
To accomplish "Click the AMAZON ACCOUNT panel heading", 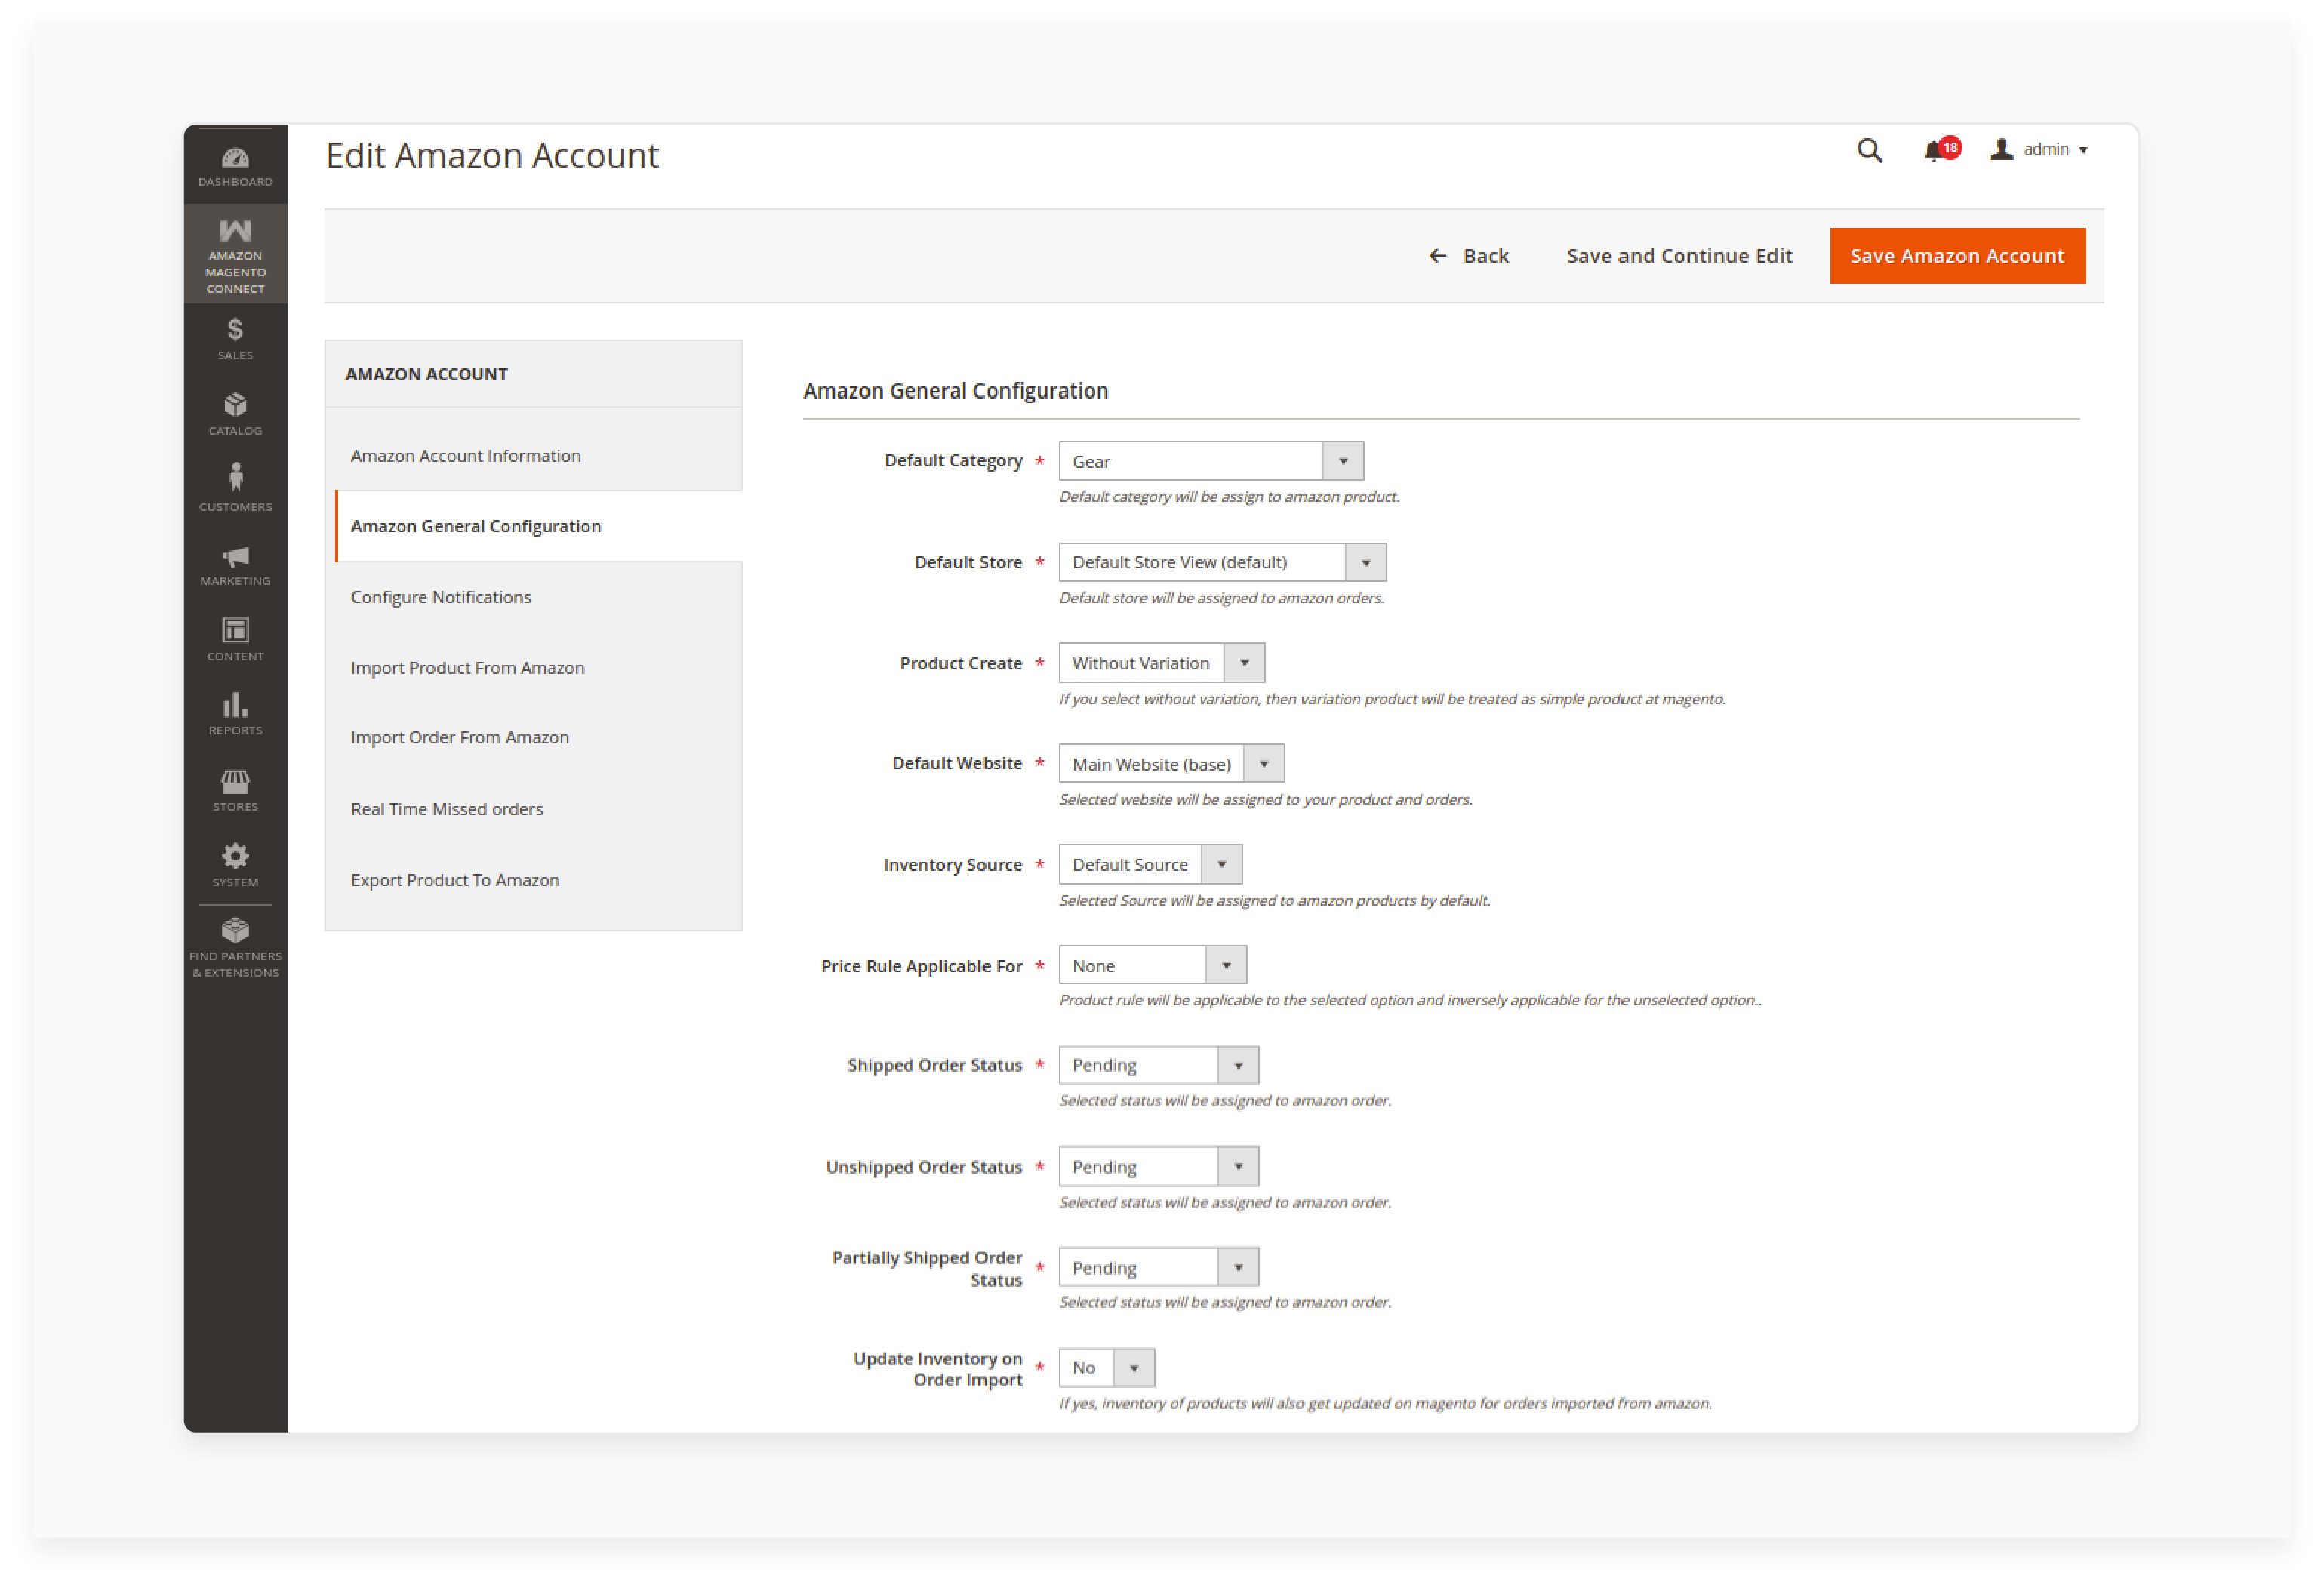I will [x=427, y=375].
